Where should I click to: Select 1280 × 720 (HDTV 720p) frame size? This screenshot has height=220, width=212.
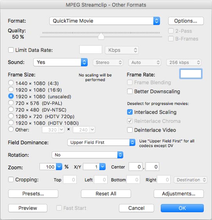tap(11, 116)
